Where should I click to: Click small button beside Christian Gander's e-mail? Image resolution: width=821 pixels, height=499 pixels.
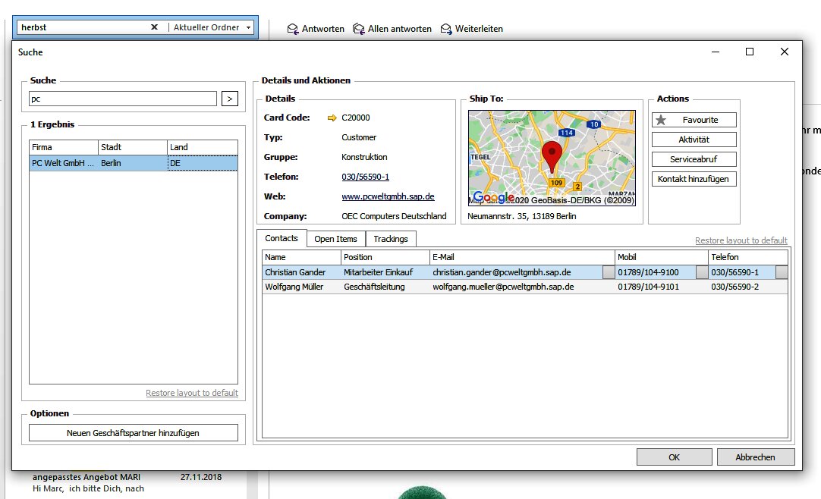click(x=609, y=272)
